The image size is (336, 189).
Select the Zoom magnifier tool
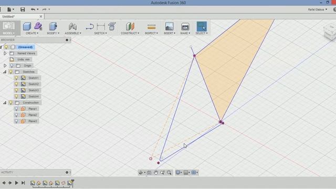click(x=162, y=173)
